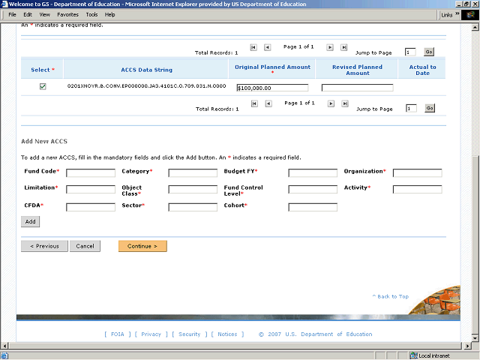Click the Actual to Date column header
480x360 pixels.
[422, 70]
